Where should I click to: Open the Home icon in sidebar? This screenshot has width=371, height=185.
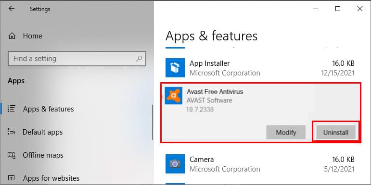(x=12, y=36)
